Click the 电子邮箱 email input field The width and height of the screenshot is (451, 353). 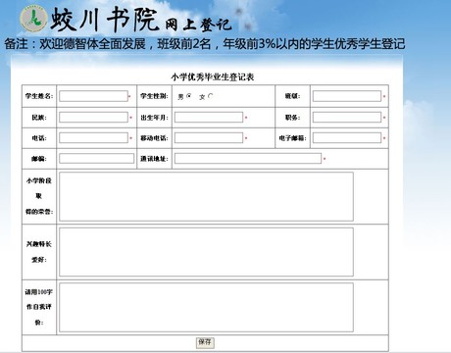347,138
